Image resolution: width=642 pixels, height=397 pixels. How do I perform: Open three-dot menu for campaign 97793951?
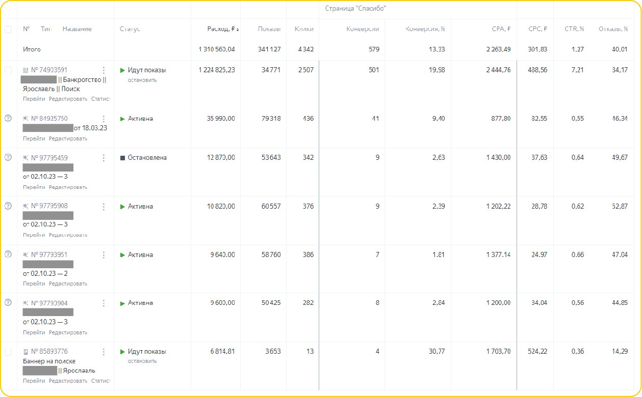(x=104, y=255)
